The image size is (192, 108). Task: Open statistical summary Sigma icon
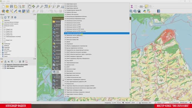coord(132,7)
